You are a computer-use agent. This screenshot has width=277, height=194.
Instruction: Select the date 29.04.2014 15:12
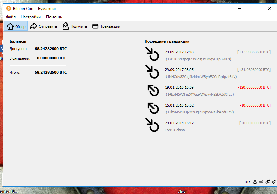coord(179,123)
